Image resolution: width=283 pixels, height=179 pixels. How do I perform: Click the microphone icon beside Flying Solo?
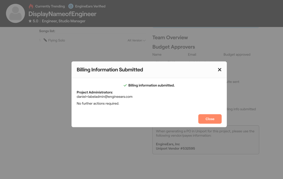pyautogui.click(x=45, y=40)
